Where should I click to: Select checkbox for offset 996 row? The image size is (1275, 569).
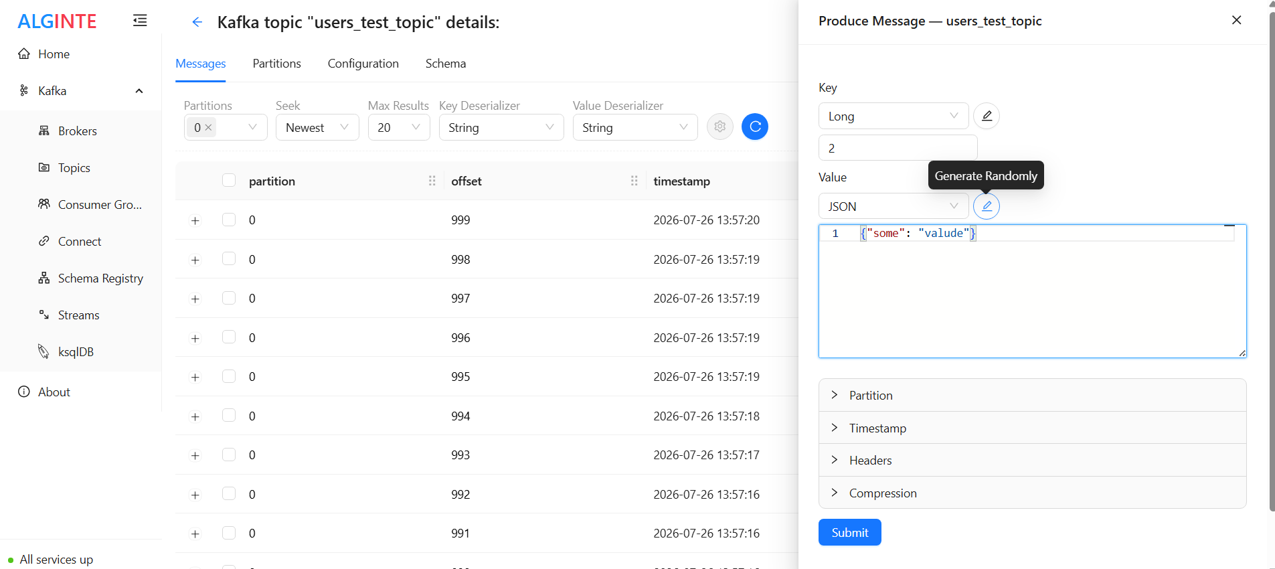[x=229, y=337]
